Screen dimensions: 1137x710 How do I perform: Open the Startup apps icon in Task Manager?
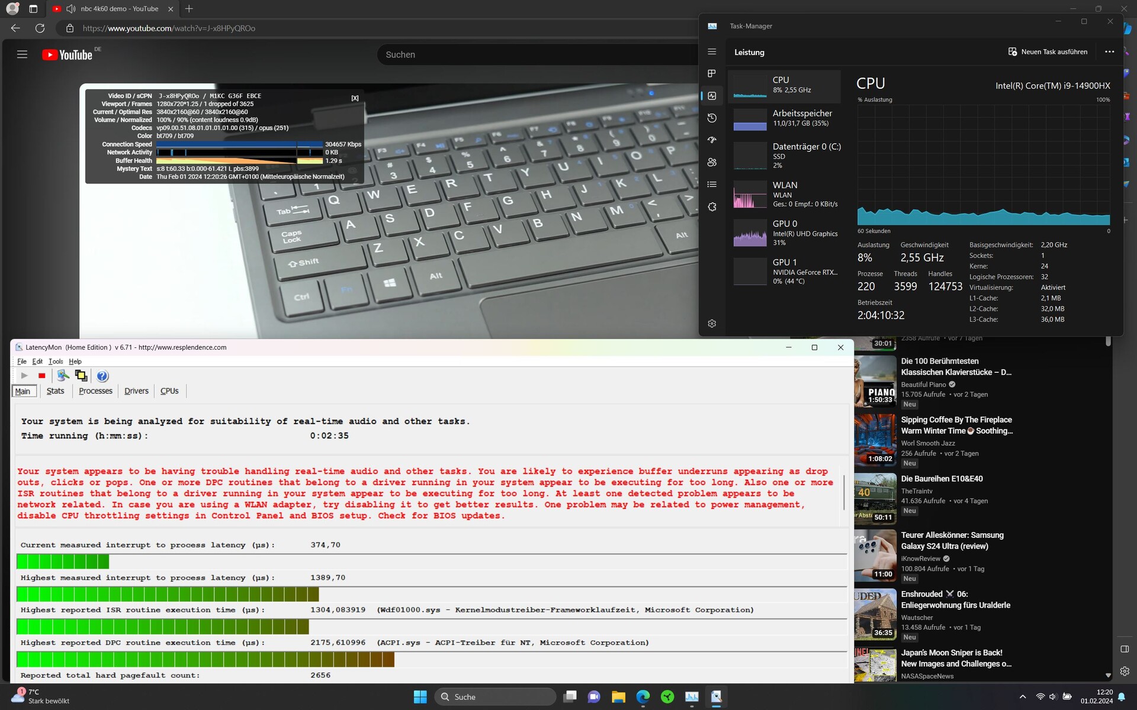[x=712, y=140]
